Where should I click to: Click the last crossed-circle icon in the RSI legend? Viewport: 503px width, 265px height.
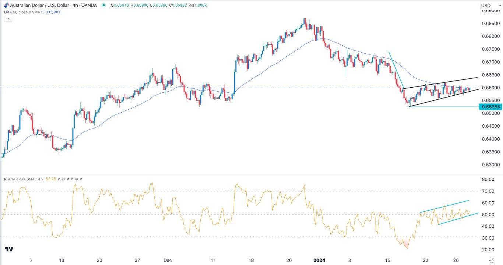[x=80, y=179]
